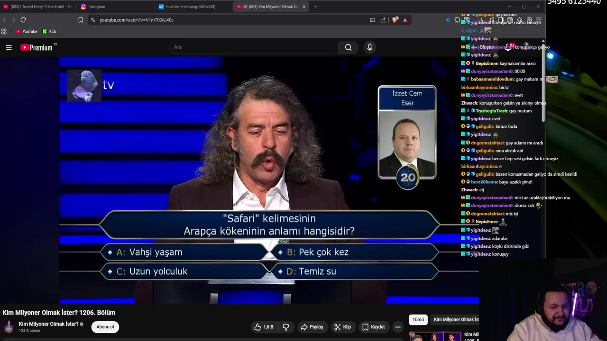Open Brave Shields lion icon

(395, 20)
